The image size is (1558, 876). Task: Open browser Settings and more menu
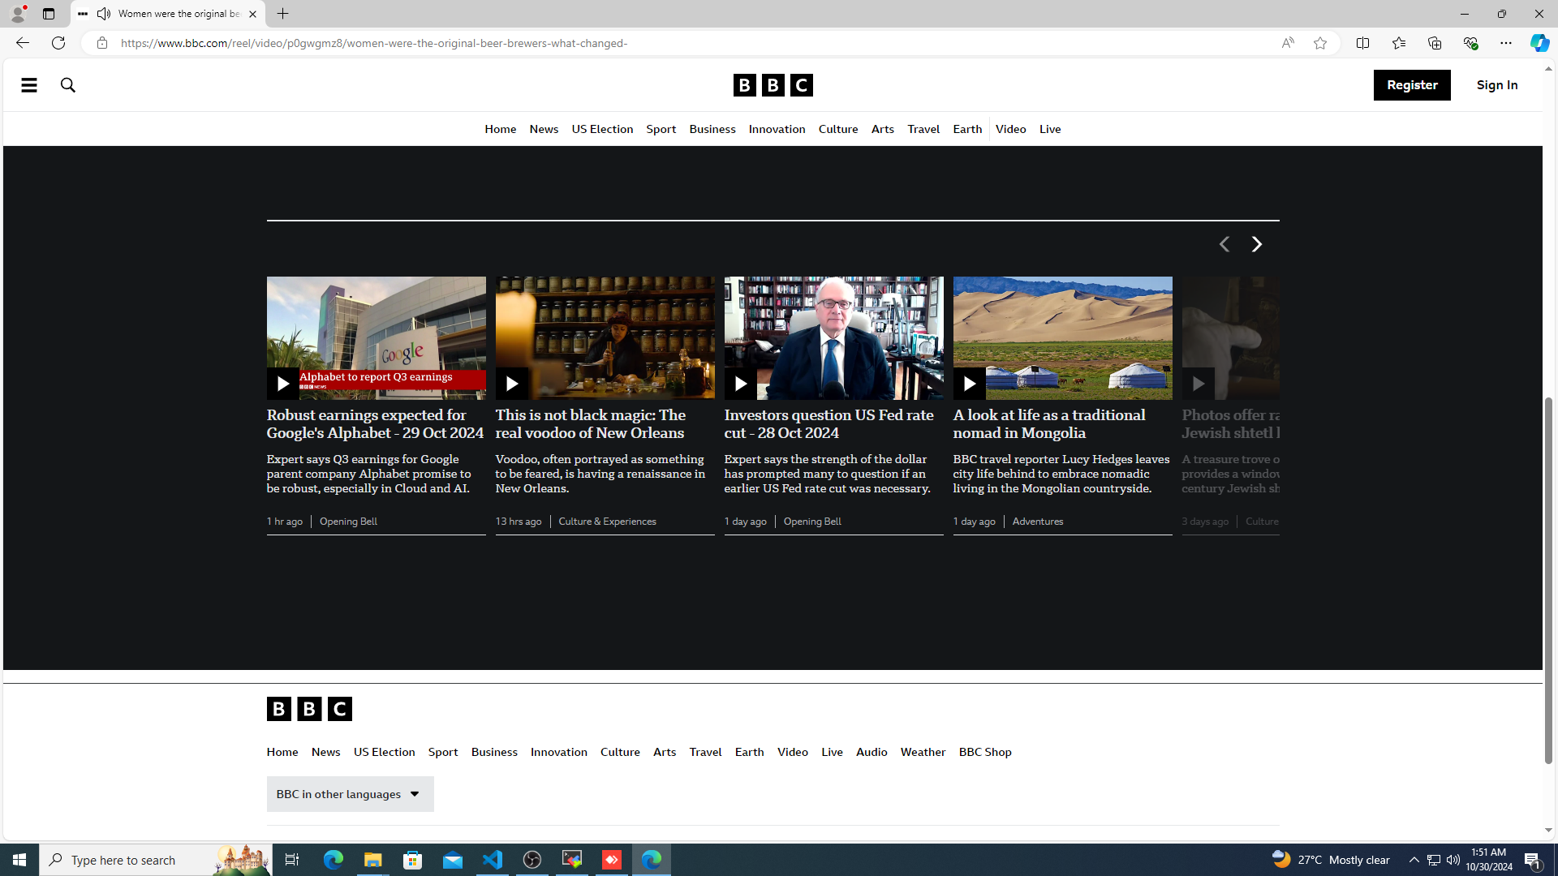point(1505,43)
